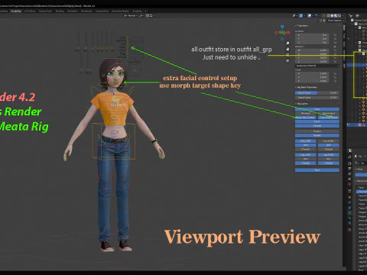Toggle the Torso rig layer
This screenshot has width=367, height=275.
317,121
